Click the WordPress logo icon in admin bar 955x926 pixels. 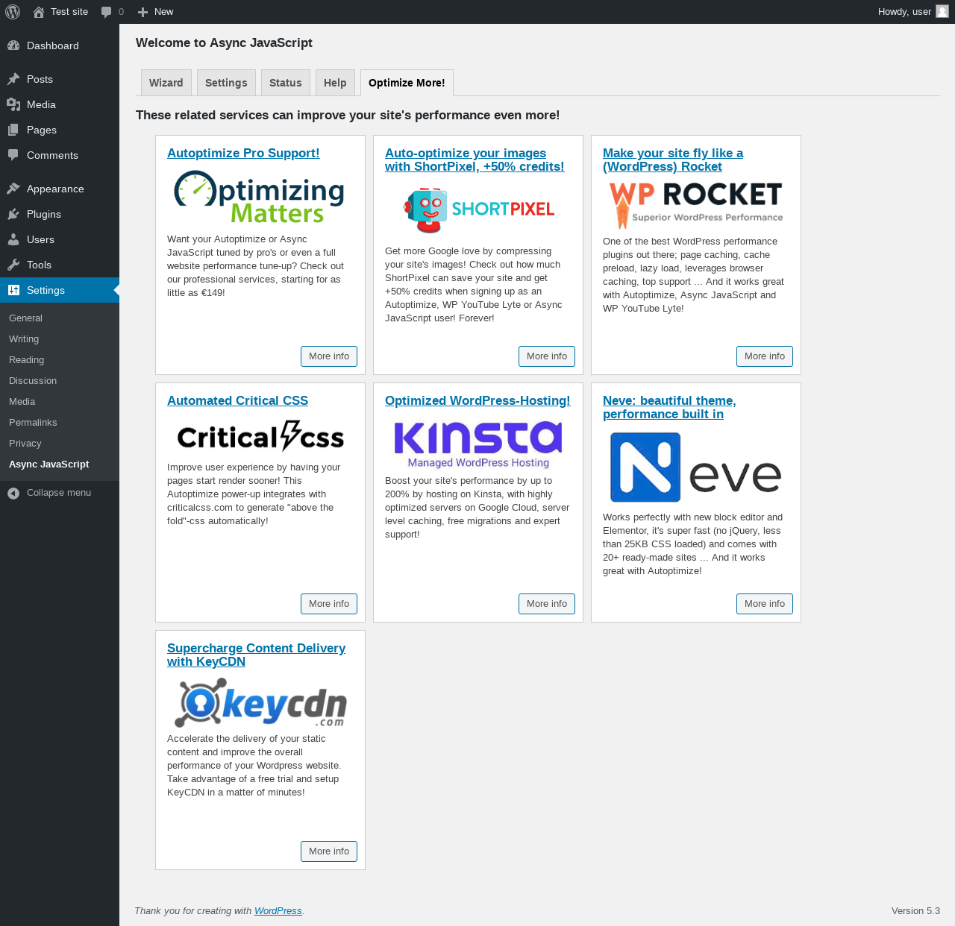pyautogui.click(x=13, y=12)
